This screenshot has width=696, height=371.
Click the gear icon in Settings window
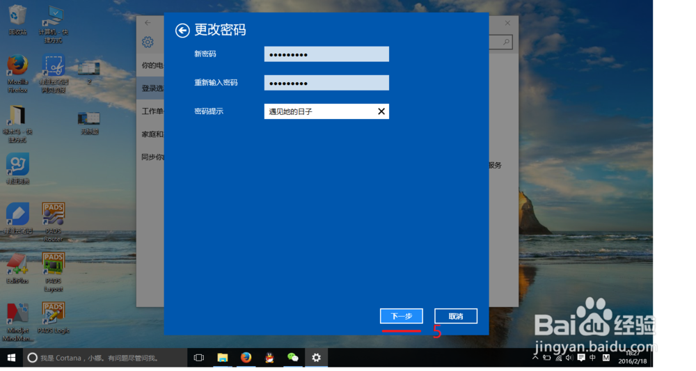(x=148, y=42)
